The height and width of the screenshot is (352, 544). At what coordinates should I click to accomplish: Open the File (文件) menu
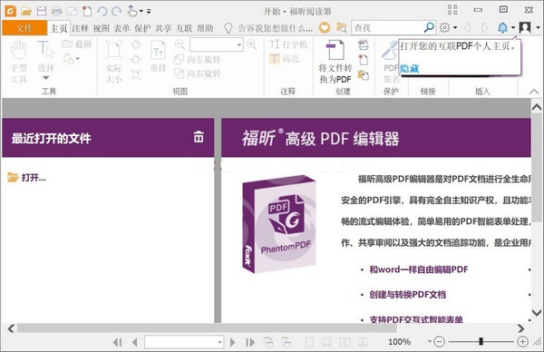click(24, 28)
